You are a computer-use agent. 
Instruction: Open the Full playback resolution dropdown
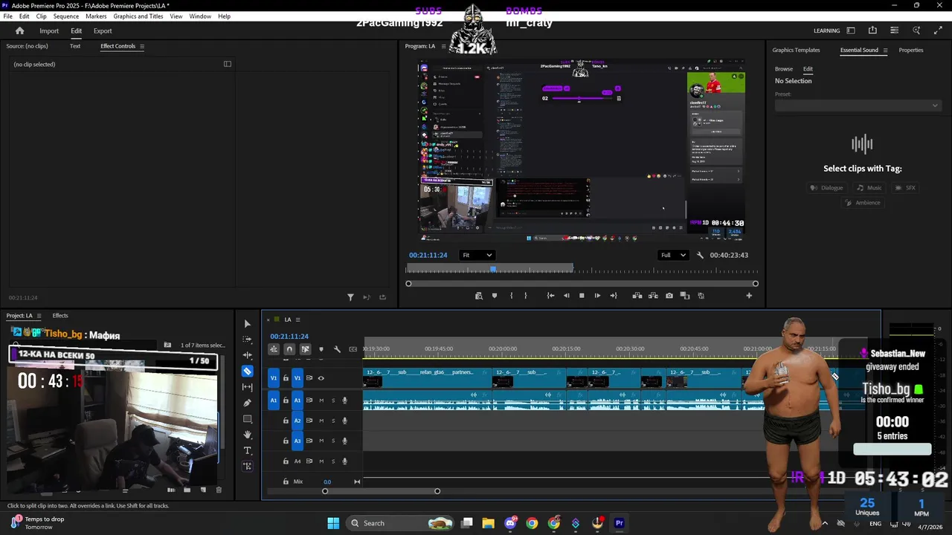coord(674,255)
